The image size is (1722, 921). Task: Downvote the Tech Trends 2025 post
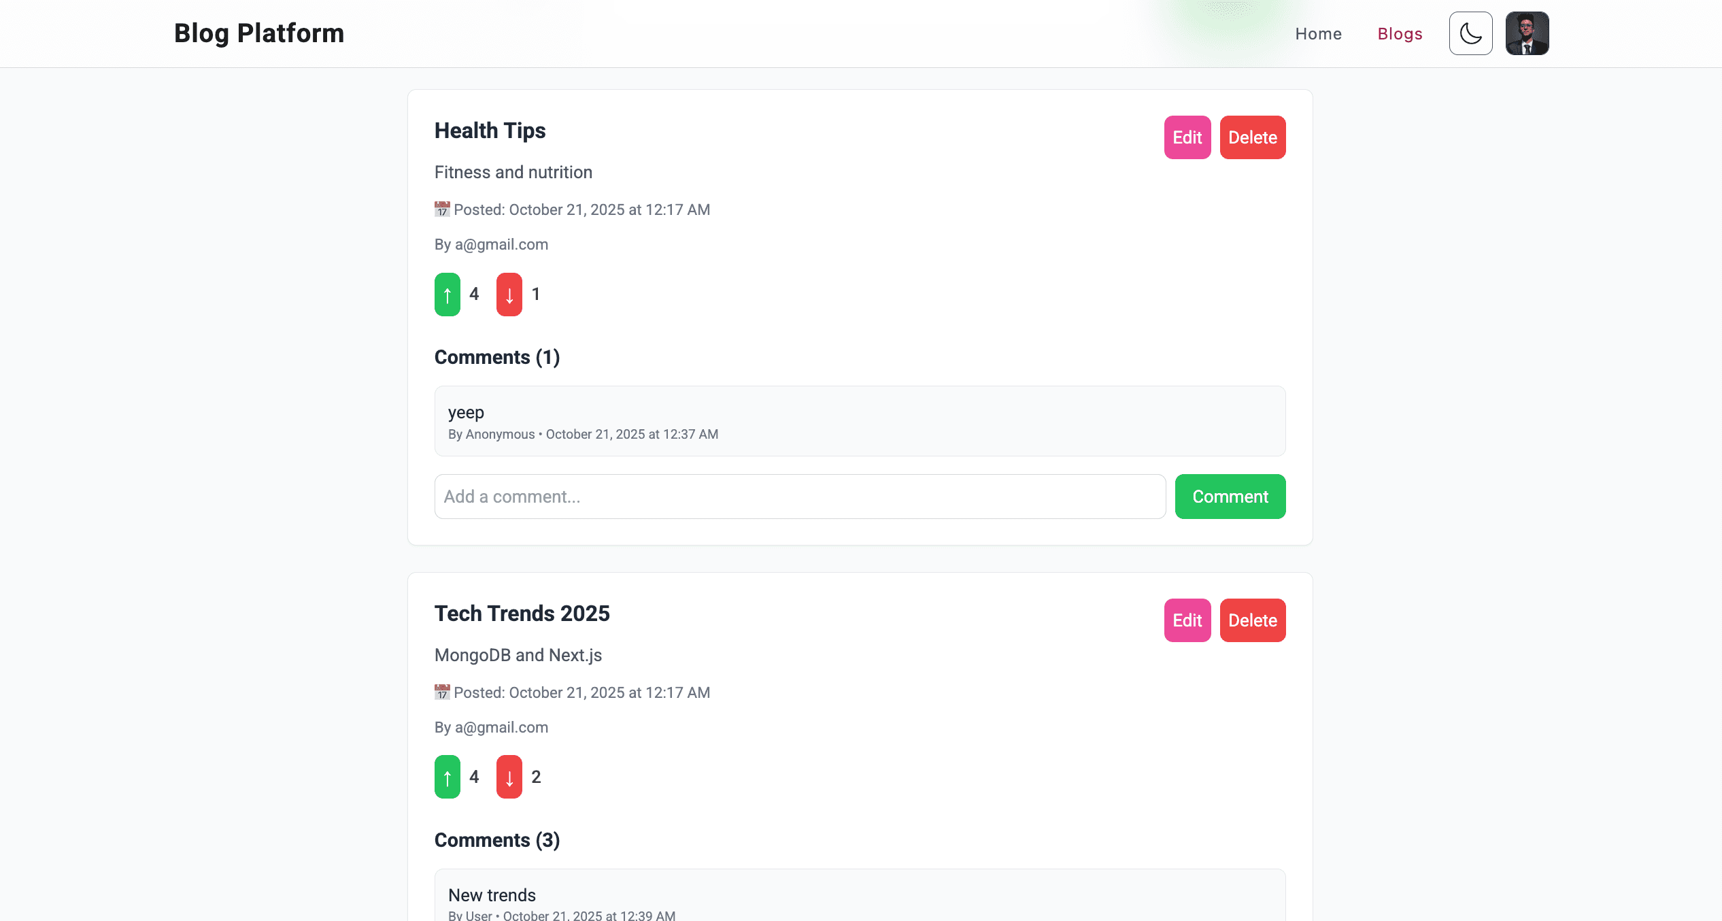tap(509, 777)
